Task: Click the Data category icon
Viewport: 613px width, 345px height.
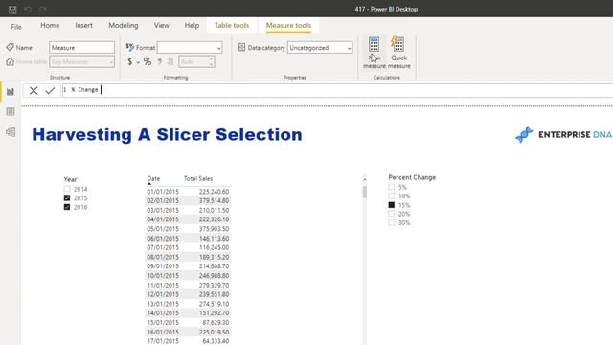Action: 241,47
